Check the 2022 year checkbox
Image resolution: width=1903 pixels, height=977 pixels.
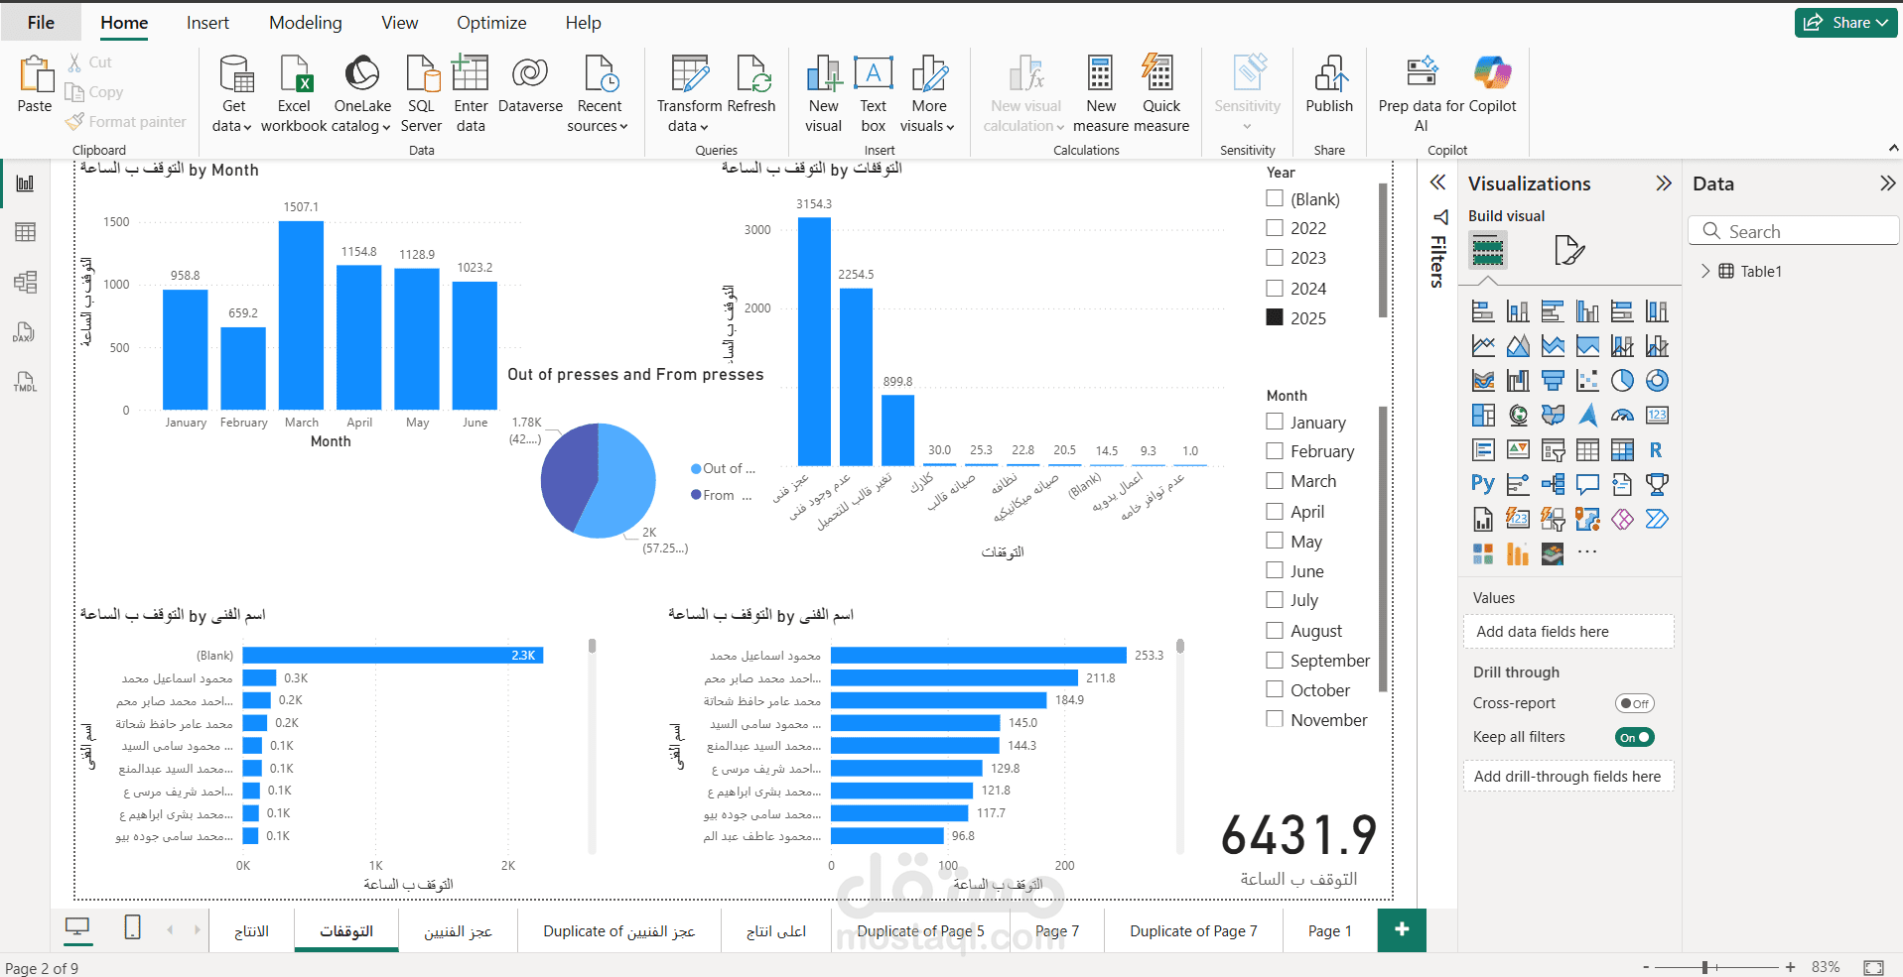tap(1275, 228)
